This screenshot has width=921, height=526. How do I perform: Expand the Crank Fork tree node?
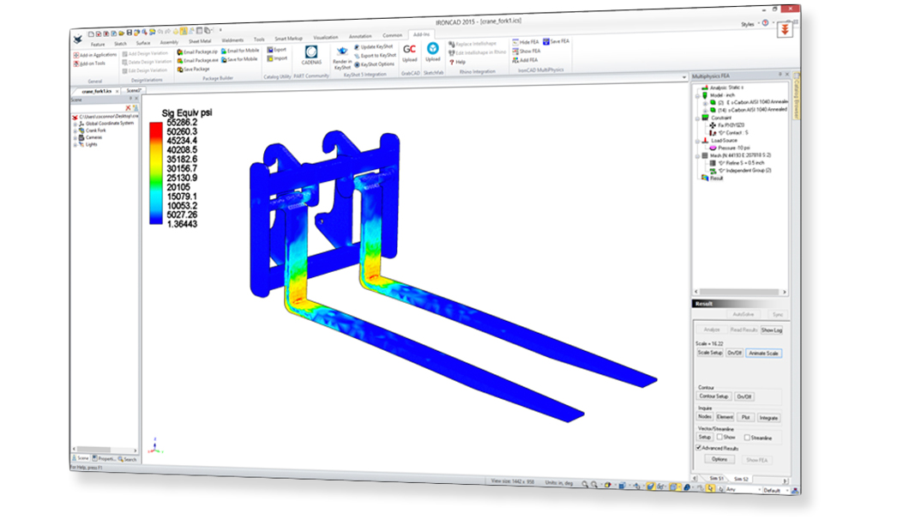click(75, 130)
